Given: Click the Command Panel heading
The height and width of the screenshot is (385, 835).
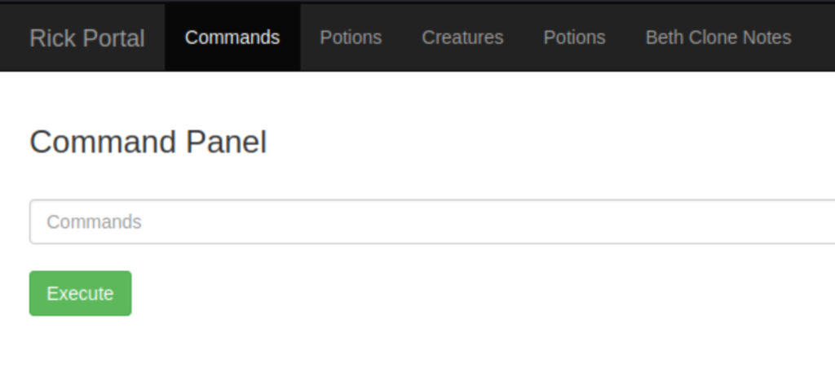Looking at the screenshot, I should (148, 142).
